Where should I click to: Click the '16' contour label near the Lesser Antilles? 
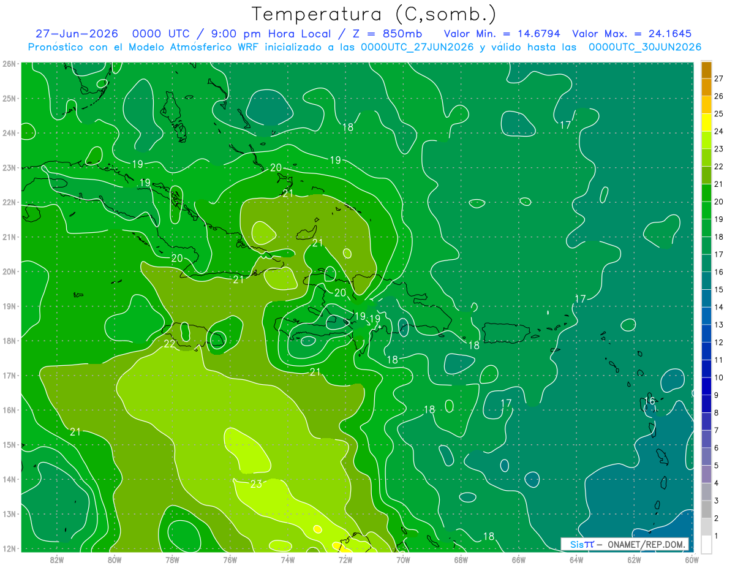650,401
